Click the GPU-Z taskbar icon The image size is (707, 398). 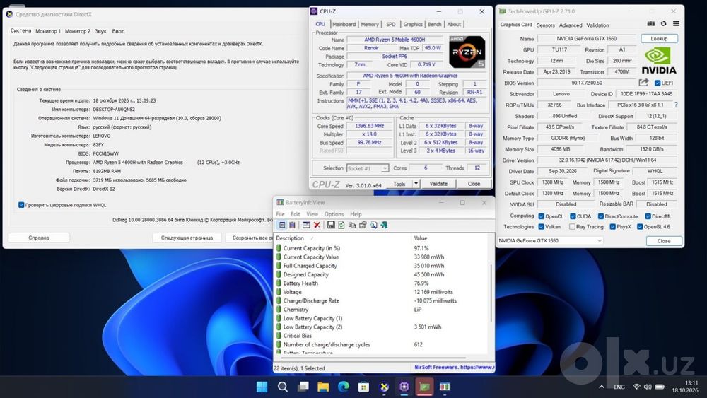click(423, 387)
